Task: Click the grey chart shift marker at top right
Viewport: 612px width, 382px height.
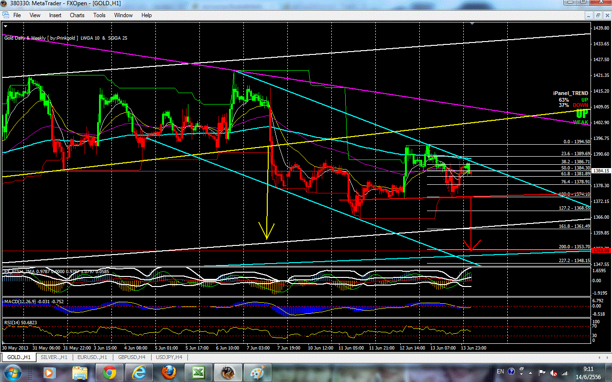Action: (472, 23)
